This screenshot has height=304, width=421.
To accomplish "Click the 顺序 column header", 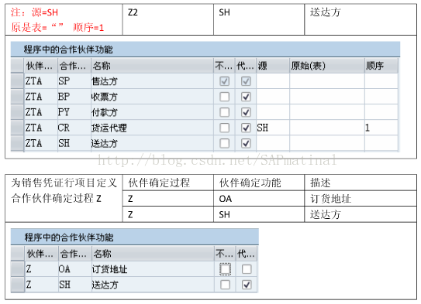I will click(381, 66).
